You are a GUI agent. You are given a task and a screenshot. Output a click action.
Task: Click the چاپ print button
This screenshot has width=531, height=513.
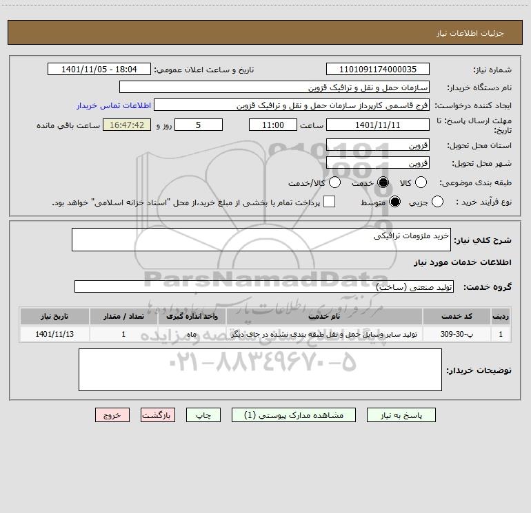coord(203,415)
